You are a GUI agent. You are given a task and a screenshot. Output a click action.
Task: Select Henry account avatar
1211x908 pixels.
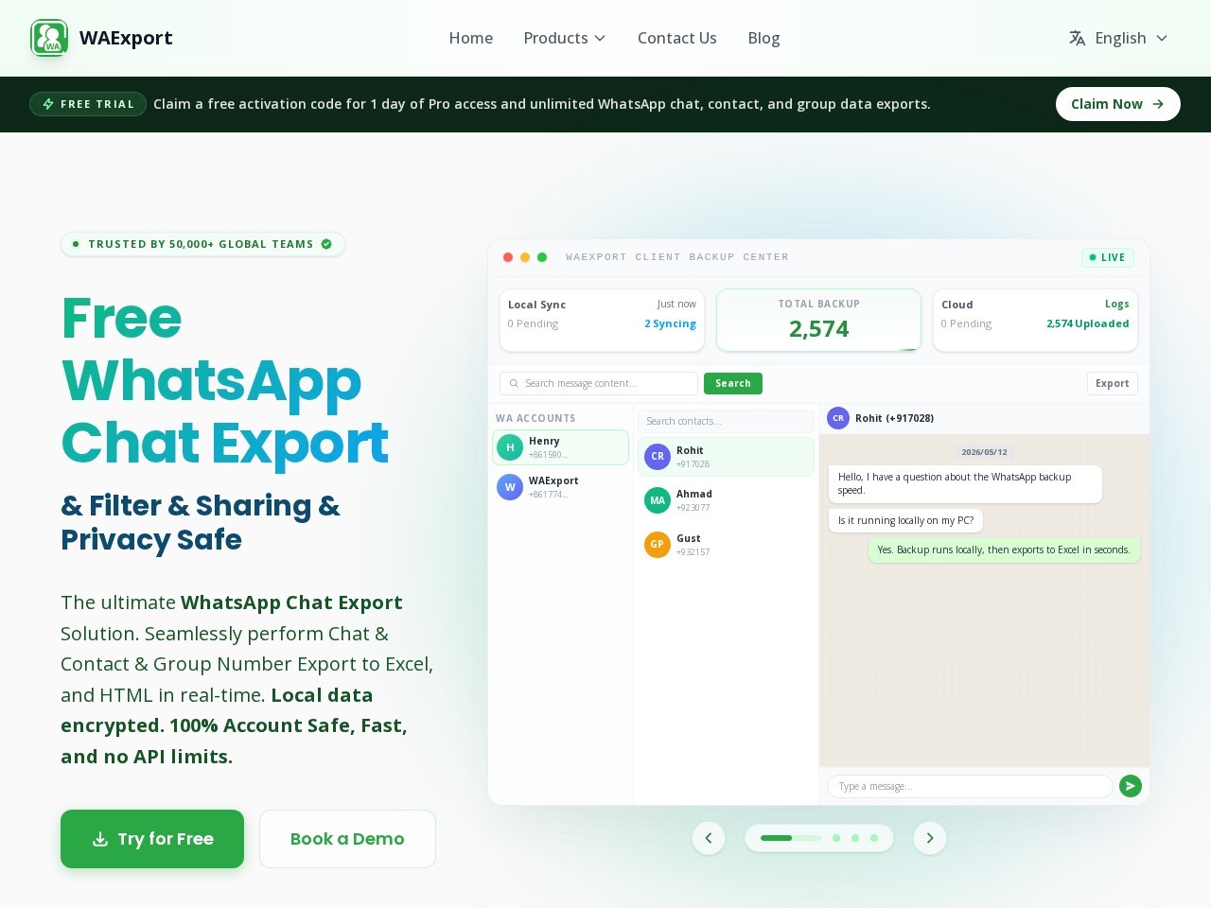point(510,447)
